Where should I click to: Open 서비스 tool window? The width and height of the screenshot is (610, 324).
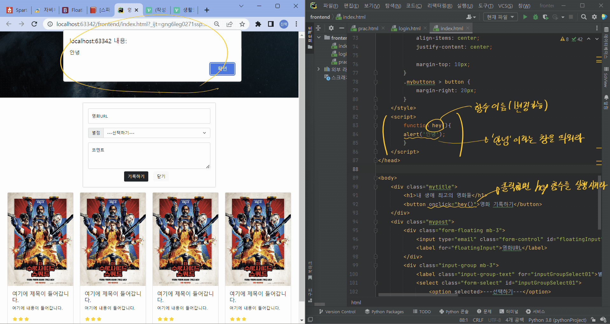536,312
